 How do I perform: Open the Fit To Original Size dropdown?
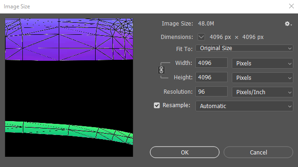(x=244, y=48)
